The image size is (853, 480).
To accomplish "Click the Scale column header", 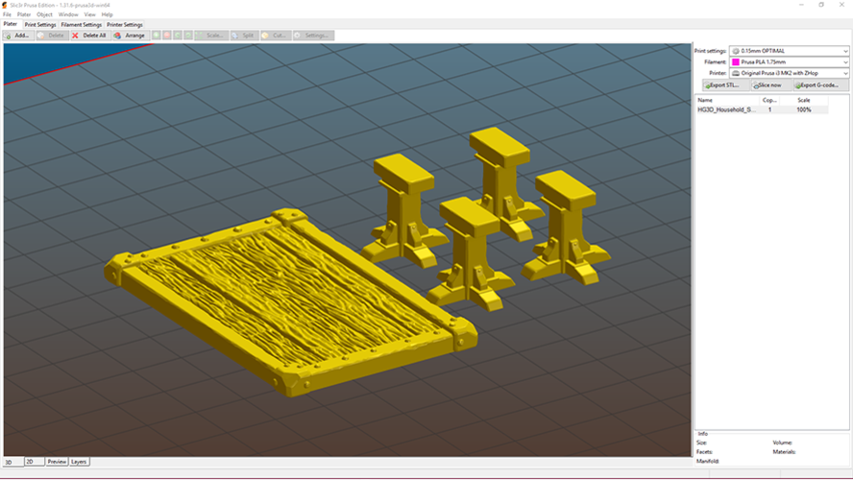I will click(803, 100).
